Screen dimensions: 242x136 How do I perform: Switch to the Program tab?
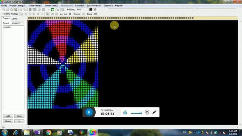click(x=6, y=18)
